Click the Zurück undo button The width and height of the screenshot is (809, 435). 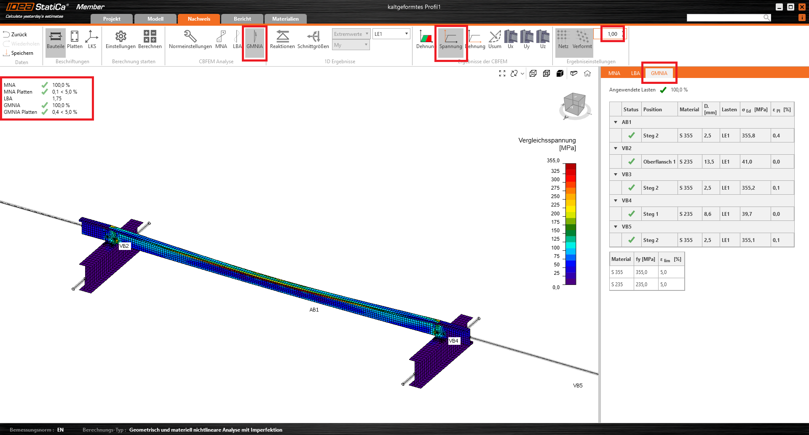point(15,35)
